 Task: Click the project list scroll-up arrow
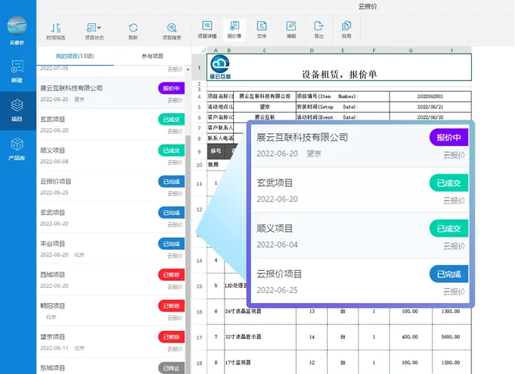(x=188, y=69)
